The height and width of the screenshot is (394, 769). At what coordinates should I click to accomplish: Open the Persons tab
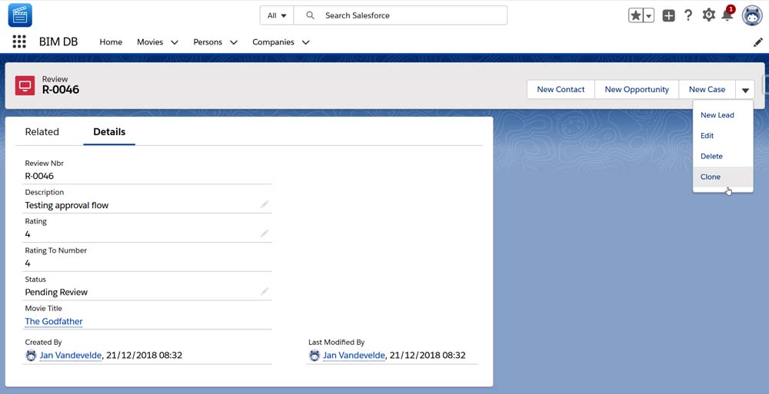[208, 42]
